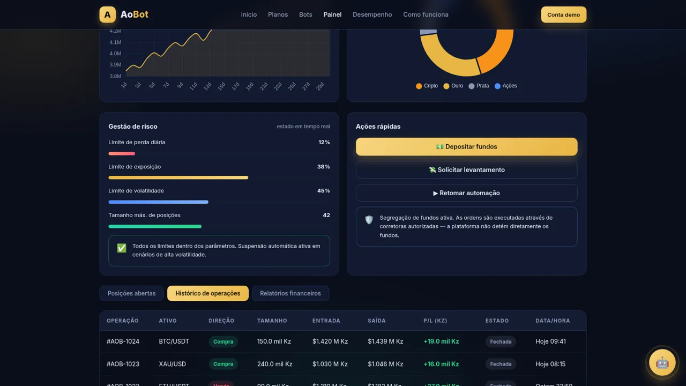
Task: Open the robot chat assistant button
Action: [662, 363]
